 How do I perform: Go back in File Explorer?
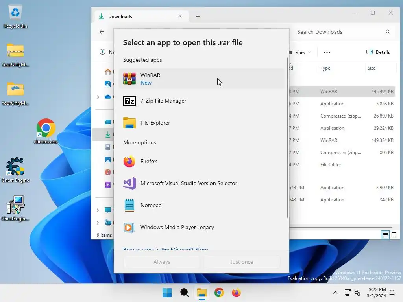(x=102, y=32)
